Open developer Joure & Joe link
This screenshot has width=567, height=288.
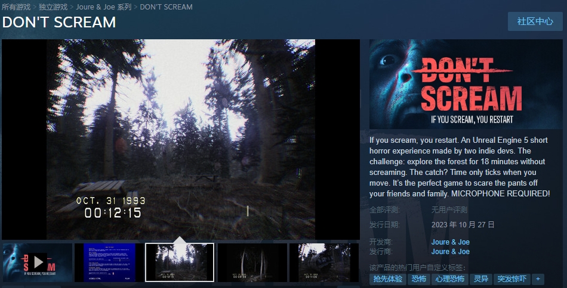[x=450, y=242]
